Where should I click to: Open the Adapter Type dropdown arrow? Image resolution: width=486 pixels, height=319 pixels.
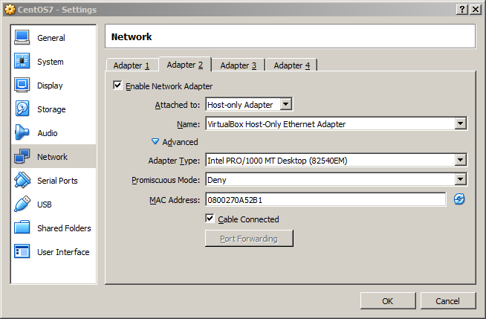pyautogui.click(x=461, y=160)
